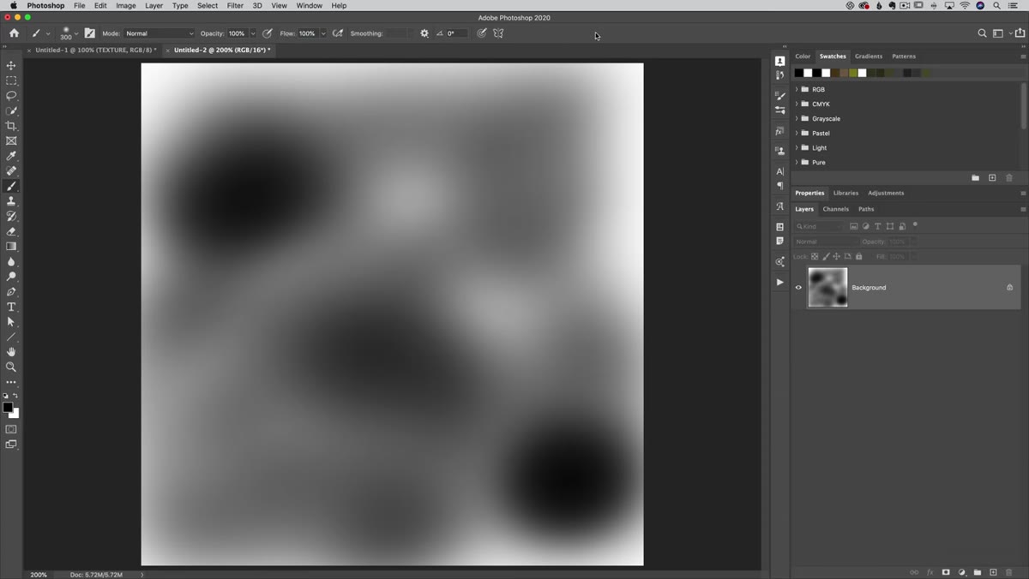Click the brush angle input field
1029x579 pixels.
[x=455, y=33]
